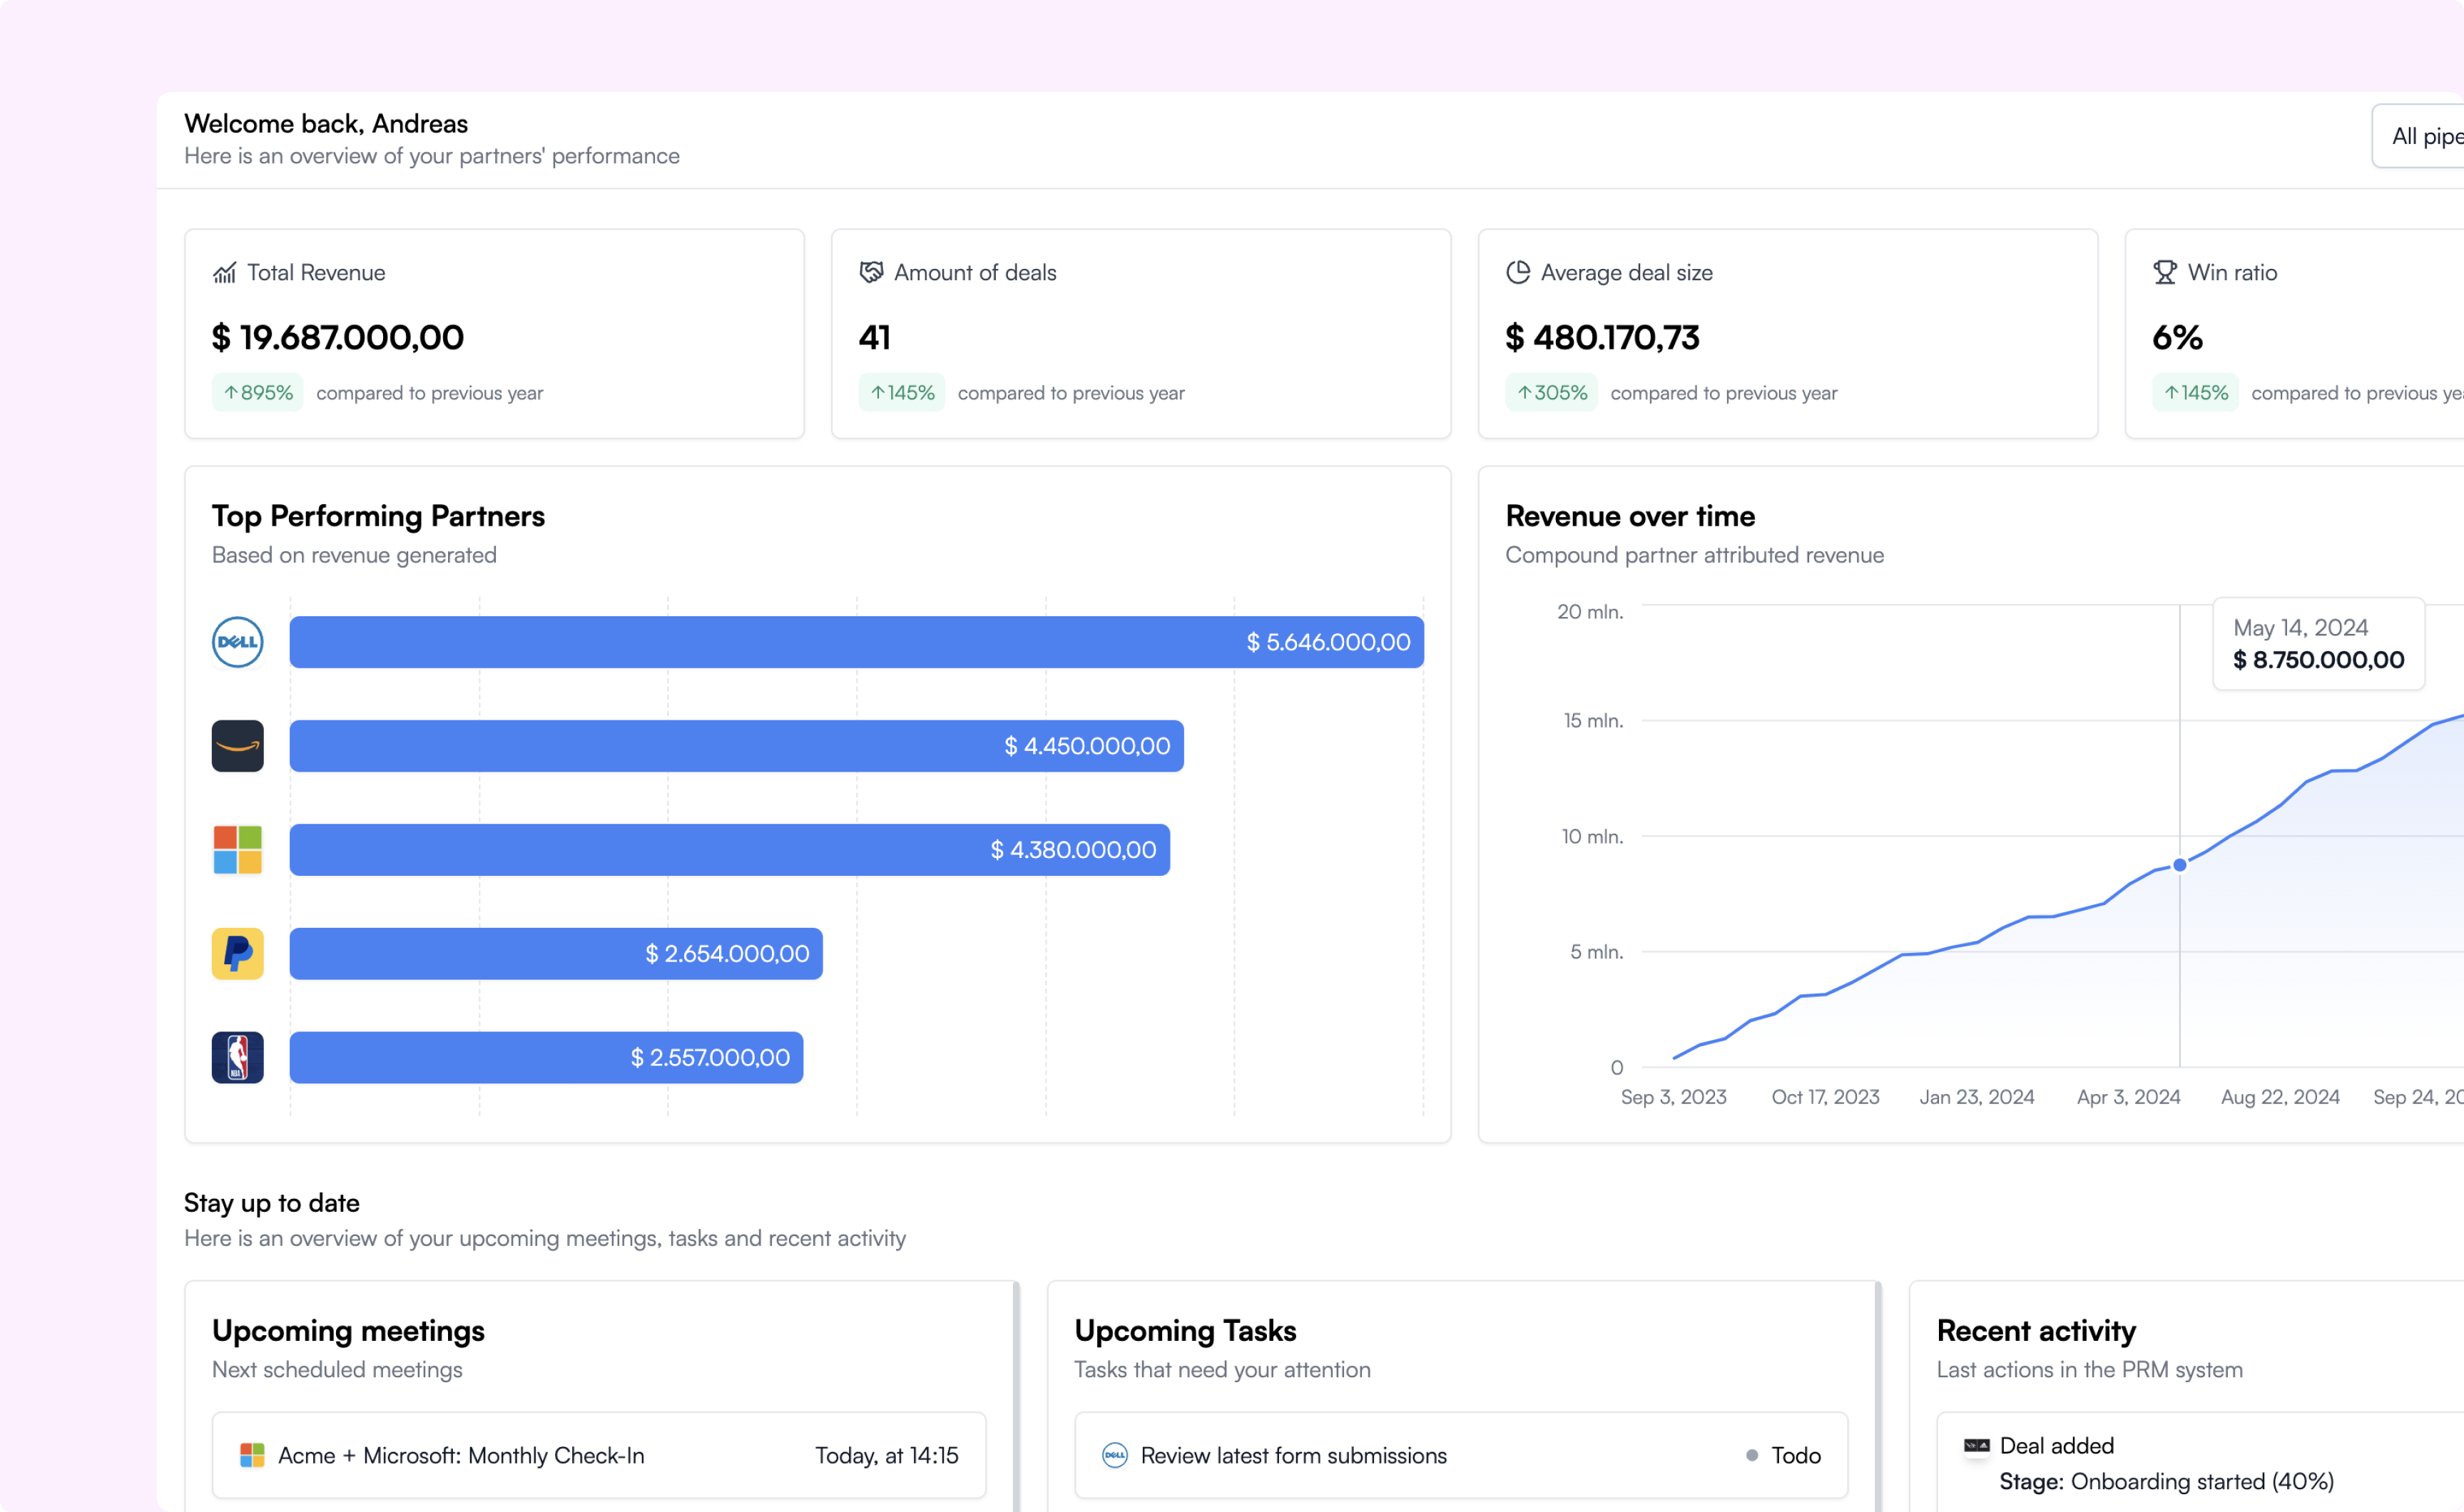
Task: Click the 41 deals count value
Action: [875, 338]
